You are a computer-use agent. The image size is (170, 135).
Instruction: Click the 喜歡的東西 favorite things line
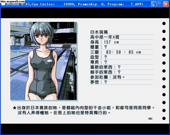coord(105,67)
